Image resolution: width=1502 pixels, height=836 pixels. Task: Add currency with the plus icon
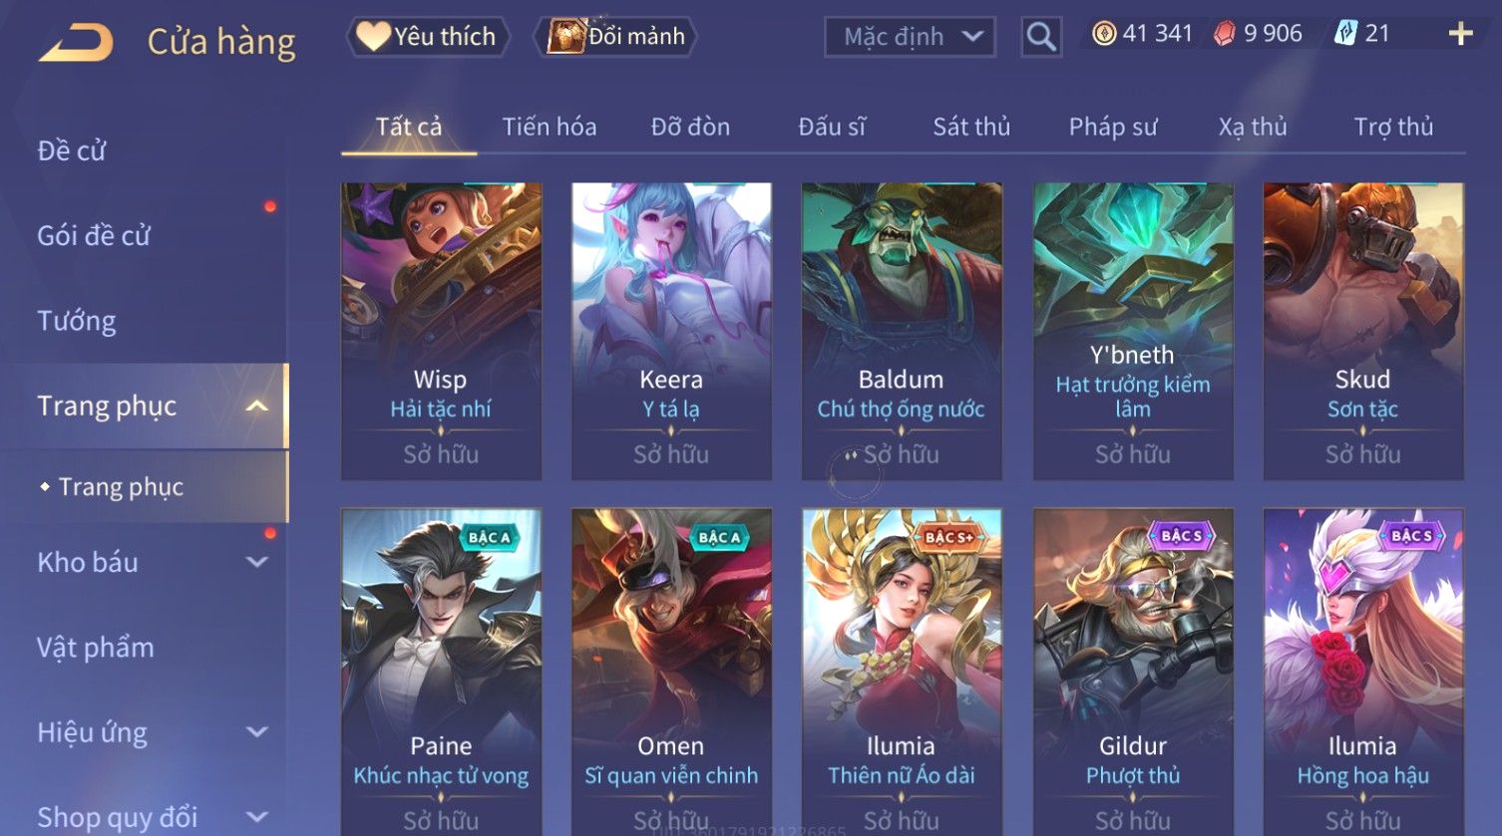coord(1460,34)
